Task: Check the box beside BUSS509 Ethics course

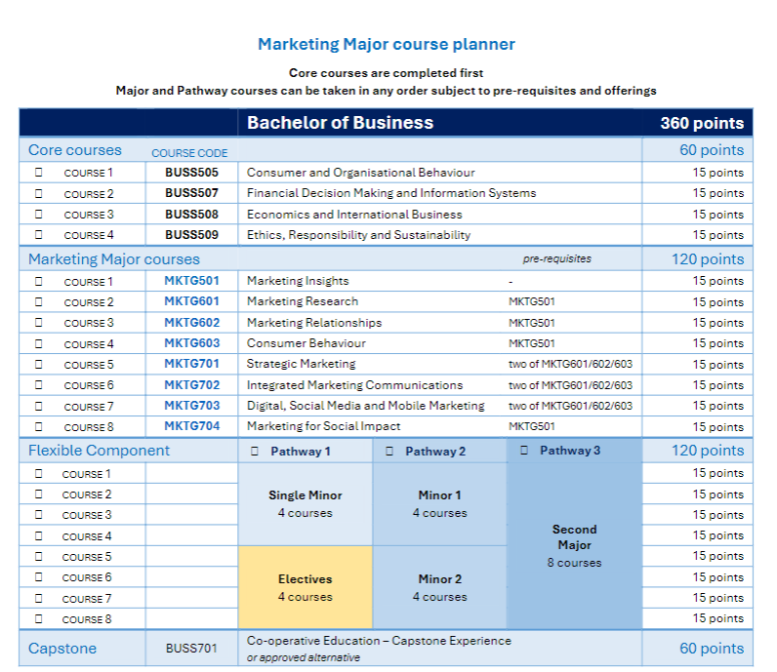Action: click(x=39, y=235)
